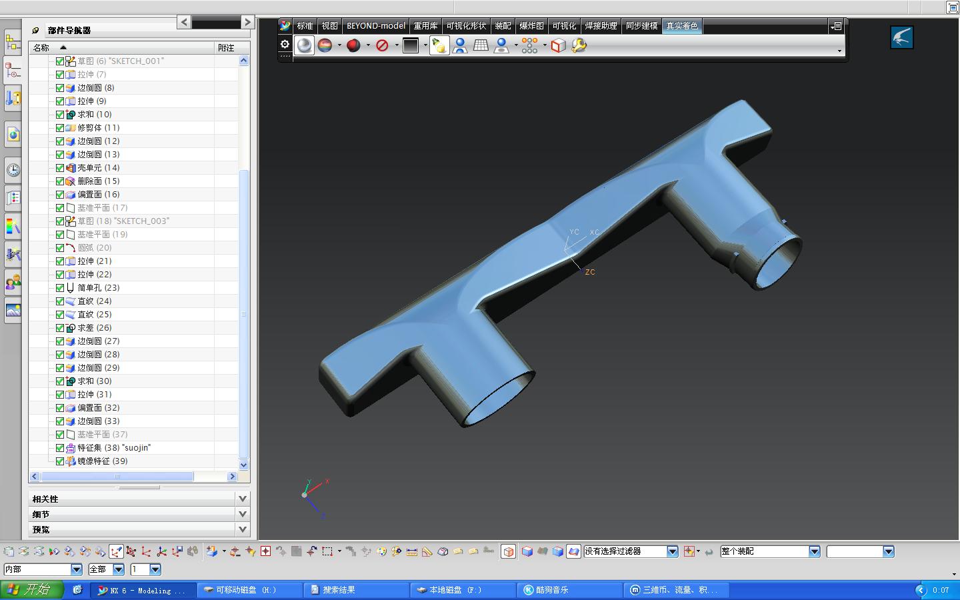Switch to NX 6 - Modeling taskbar button
The height and width of the screenshot is (600, 960).
[143, 590]
